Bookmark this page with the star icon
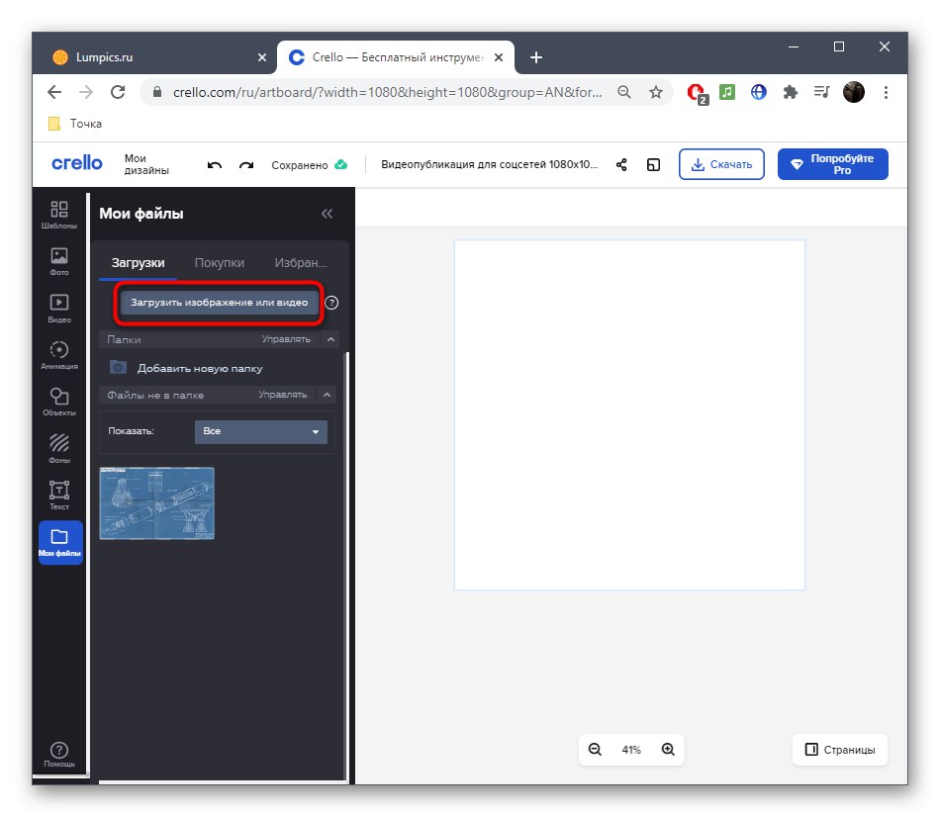 coord(656,92)
